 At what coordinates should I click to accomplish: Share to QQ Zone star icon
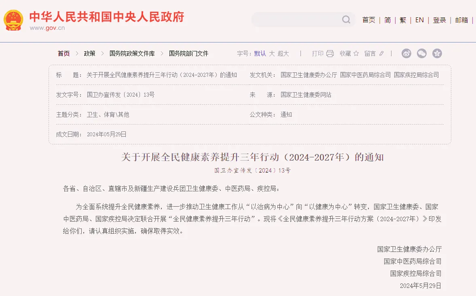pyautogui.click(x=437, y=53)
